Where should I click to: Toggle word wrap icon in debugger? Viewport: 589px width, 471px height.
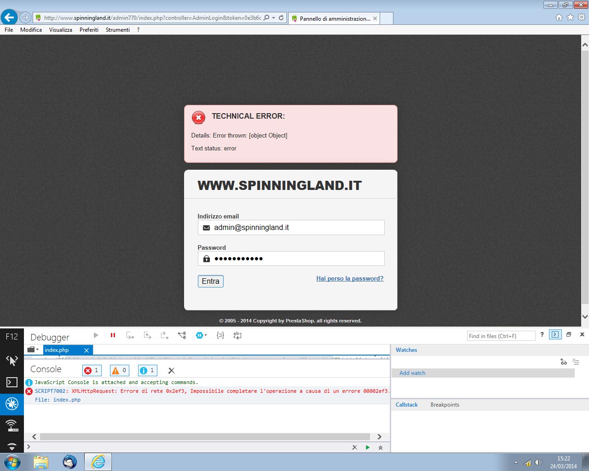point(237,335)
